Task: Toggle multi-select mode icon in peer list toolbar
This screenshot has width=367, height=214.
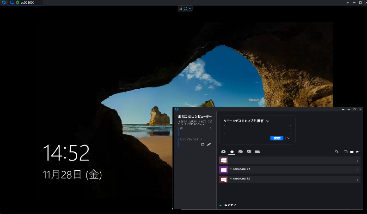Action: pos(346,152)
